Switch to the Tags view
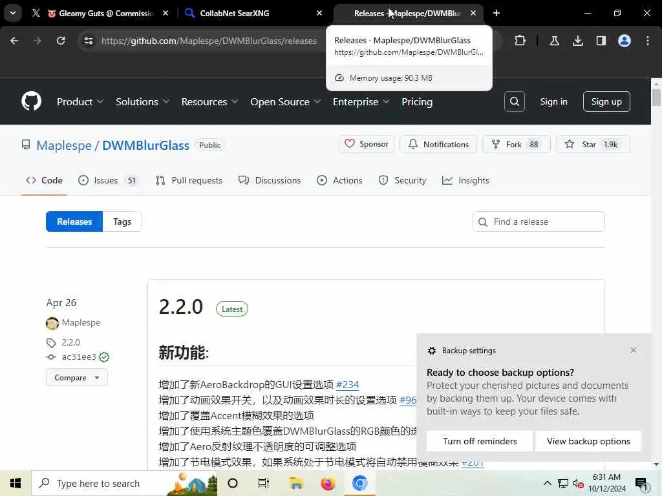 pyautogui.click(x=122, y=222)
